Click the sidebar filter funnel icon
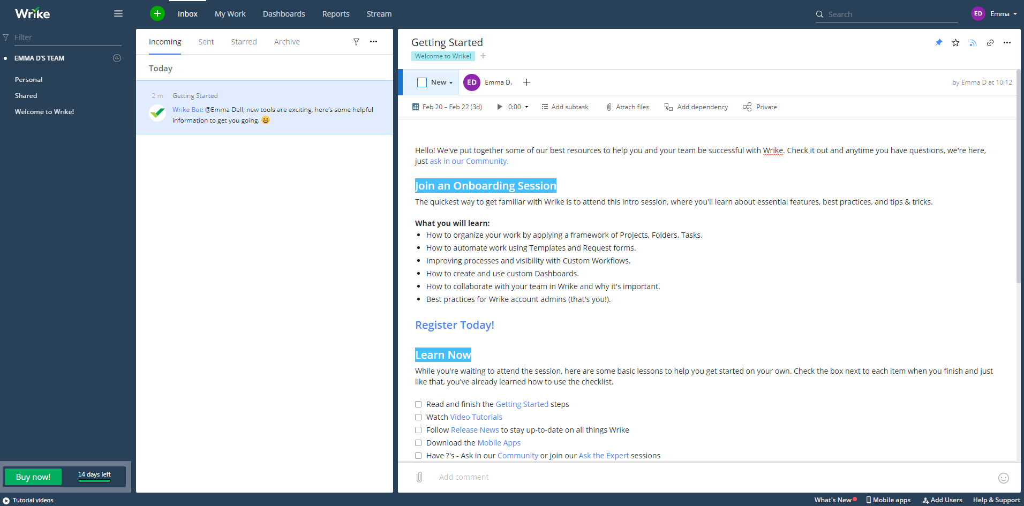 pyautogui.click(x=6, y=37)
